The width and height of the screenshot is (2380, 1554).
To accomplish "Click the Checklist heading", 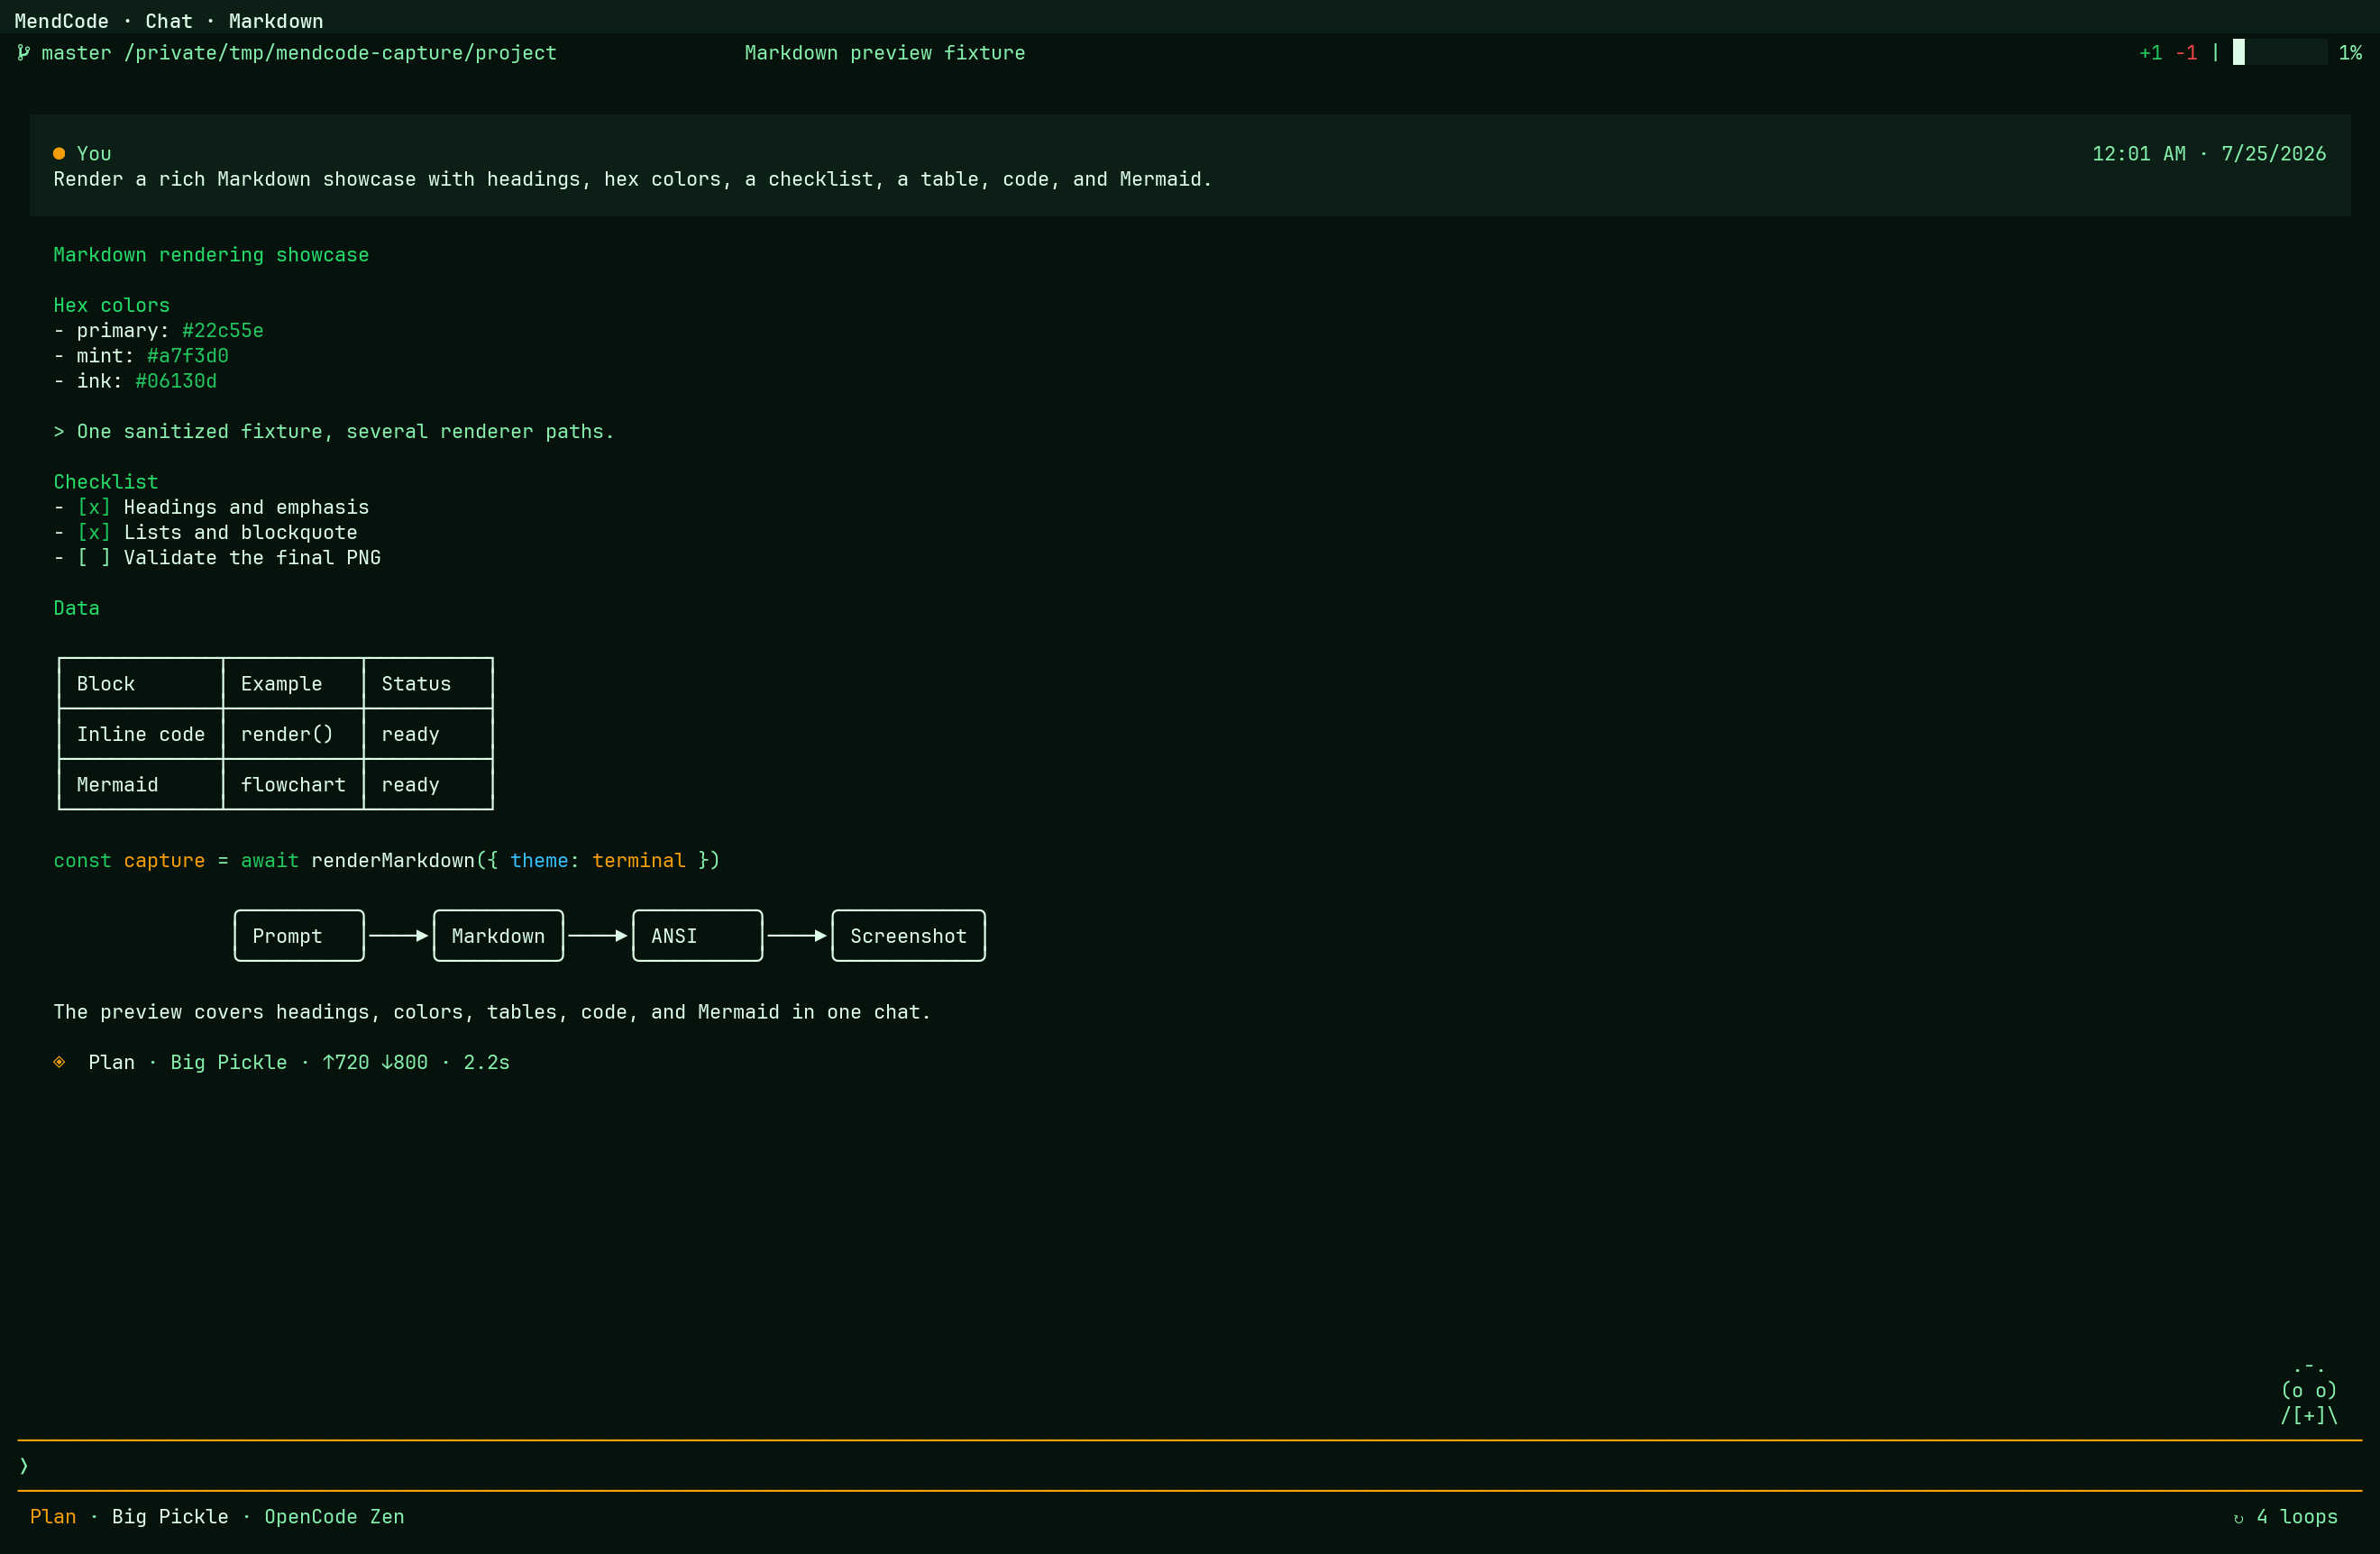I will coord(105,482).
